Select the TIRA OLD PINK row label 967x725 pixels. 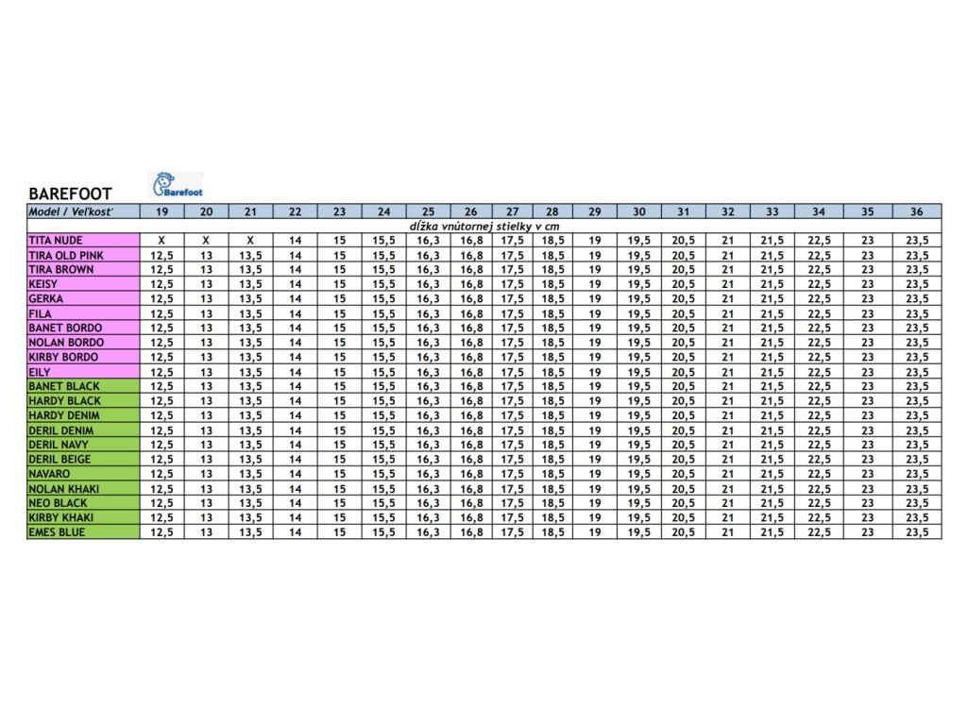point(83,255)
